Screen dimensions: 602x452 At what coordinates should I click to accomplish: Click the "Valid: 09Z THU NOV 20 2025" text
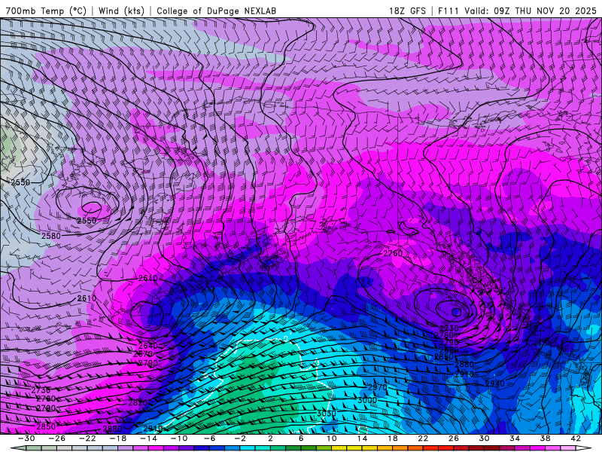click(x=531, y=11)
